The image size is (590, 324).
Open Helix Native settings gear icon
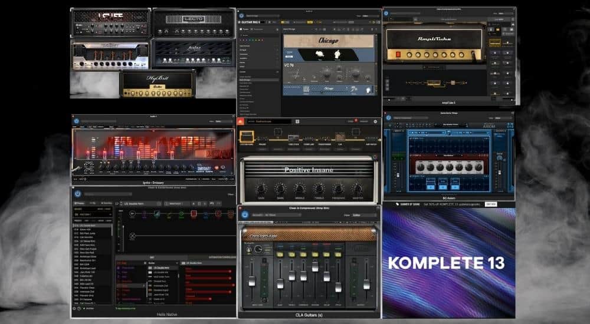coord(74,308)
